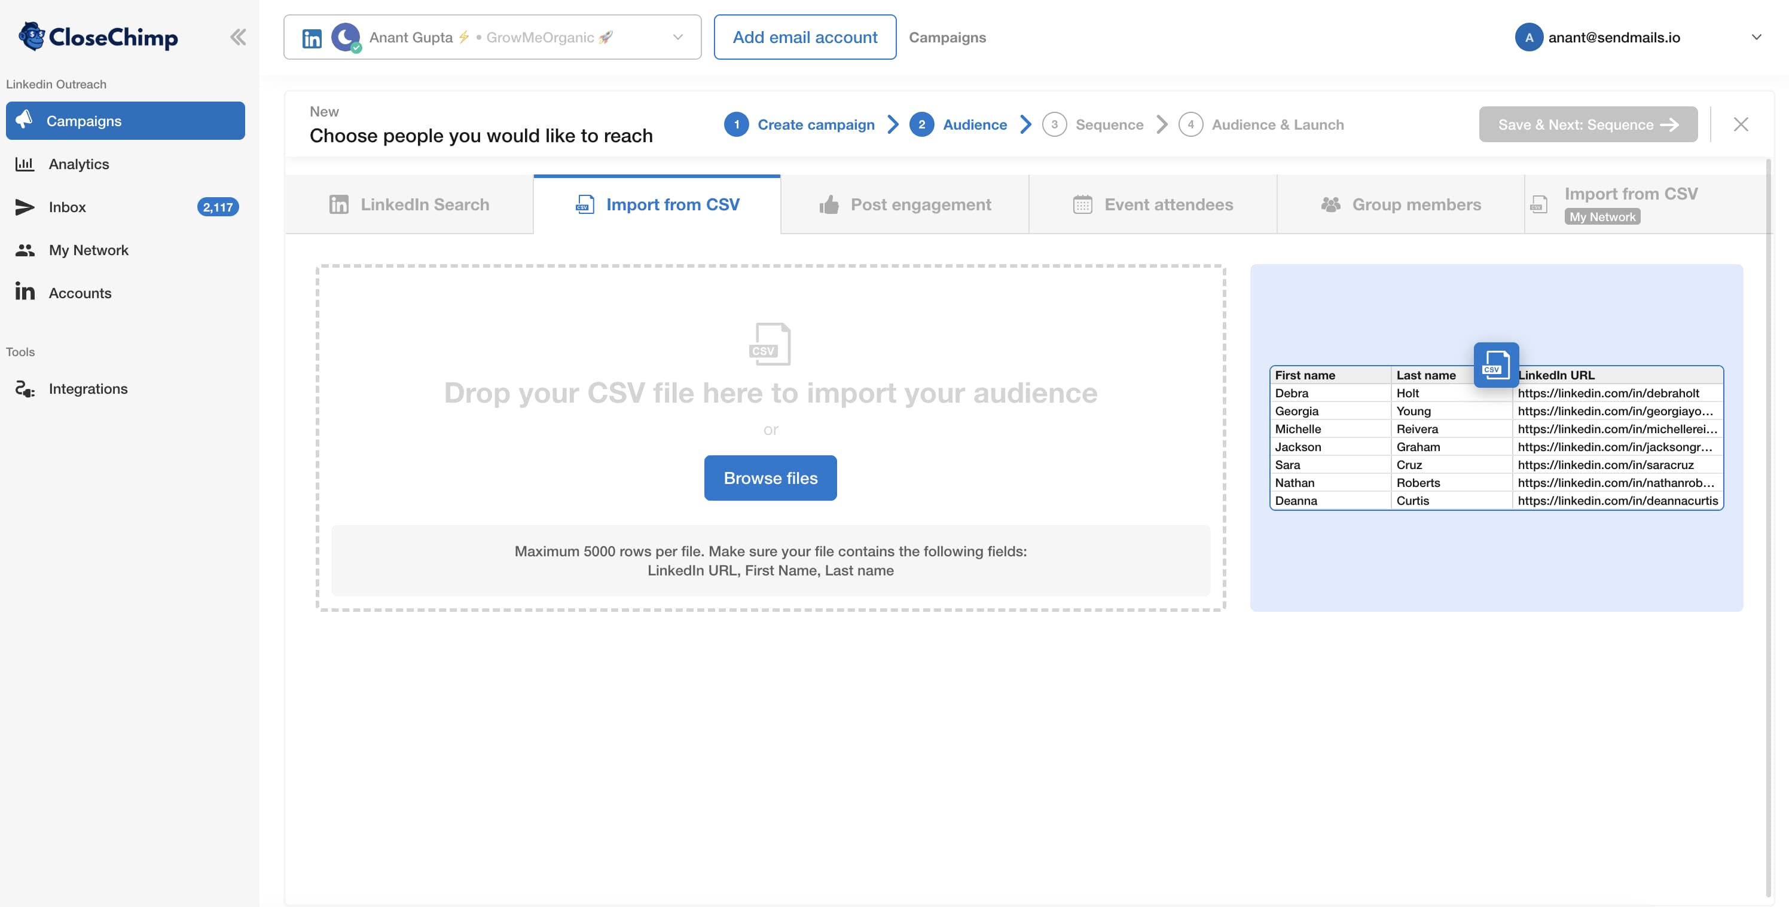Select the Analytics bar-chart icon

pos(25,164)
